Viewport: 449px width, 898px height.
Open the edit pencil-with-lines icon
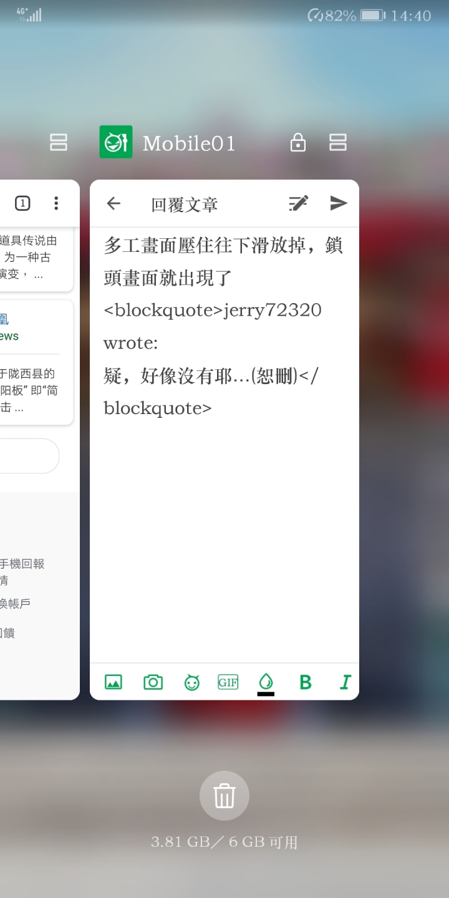click(x=299, y=203)
